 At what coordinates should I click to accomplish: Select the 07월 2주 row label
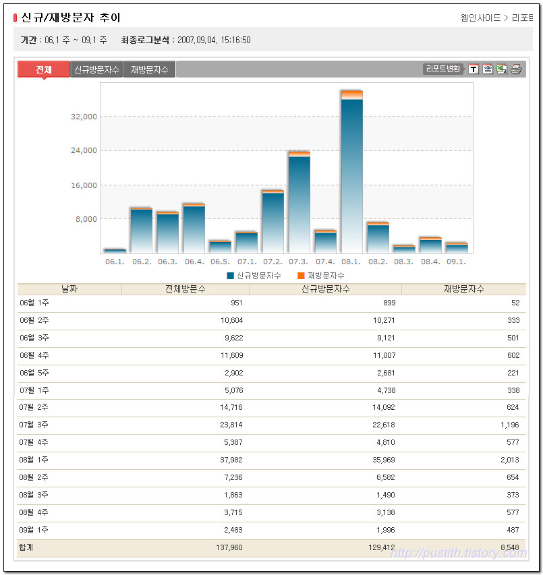pos(34,407)
